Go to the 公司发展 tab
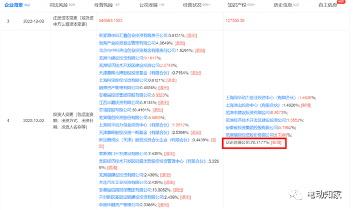The height and width of the screenshot is (210, 353). click(x=151, y=5)
